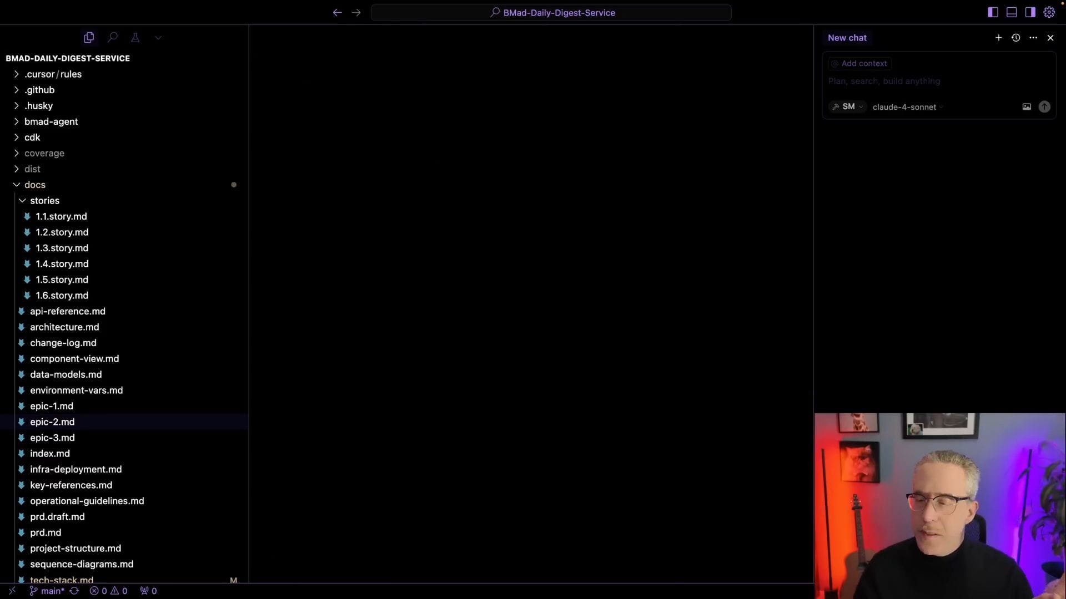Attach image to chat prompt
The width and height of the screenshot is (1066, 599).
[x=1027, y=106]
